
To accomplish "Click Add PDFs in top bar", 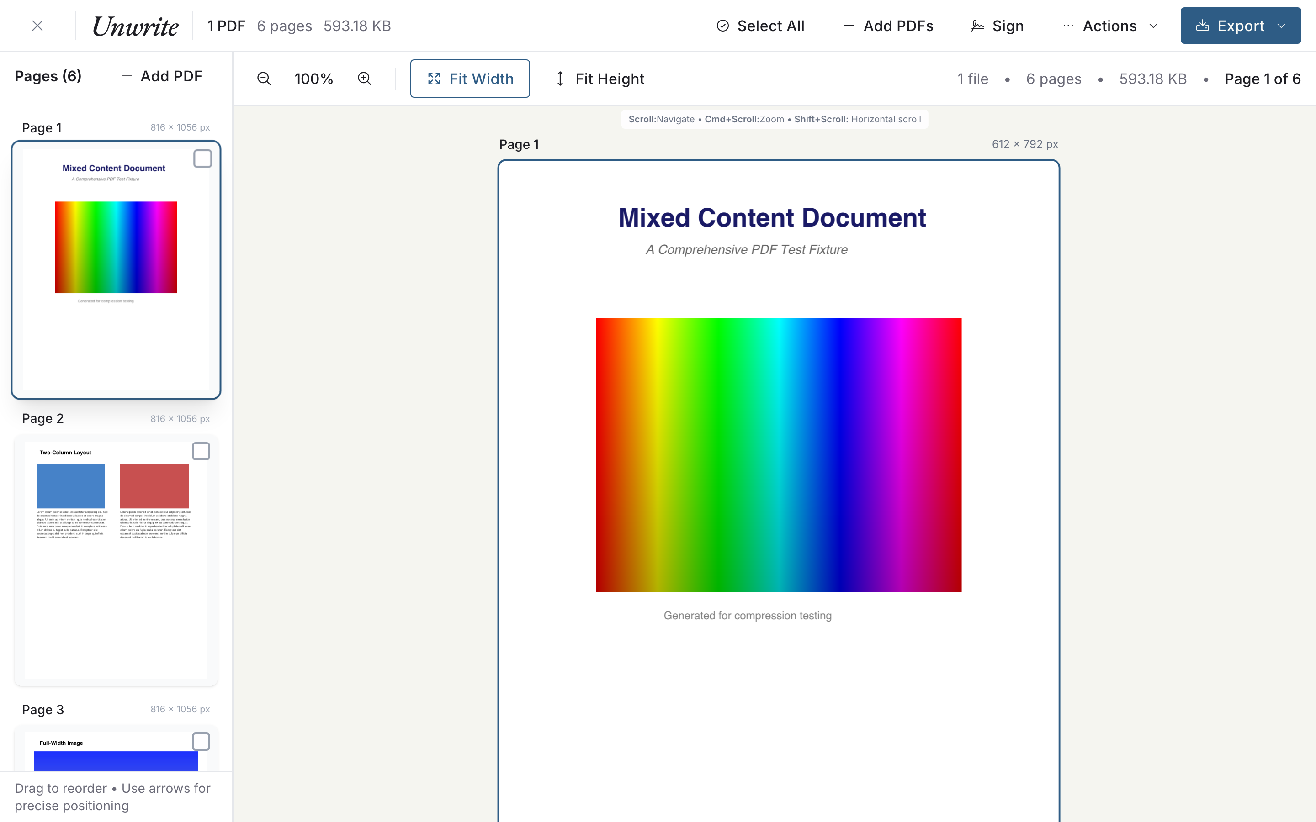I will pyautogui.click(x=888, y=26).
